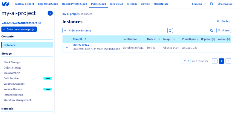Click the sur 1 résultats text
The width and height of the screenshot is (239, 113).
(200, 61)
